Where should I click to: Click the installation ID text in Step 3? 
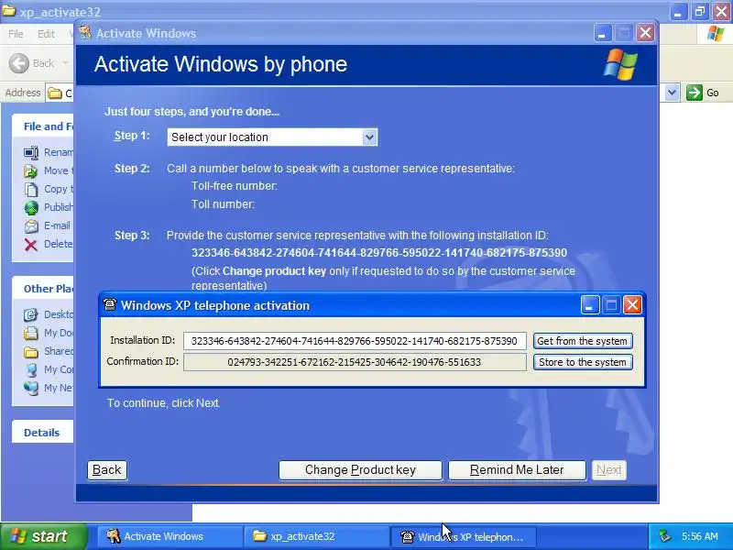(x=379, y=253)
